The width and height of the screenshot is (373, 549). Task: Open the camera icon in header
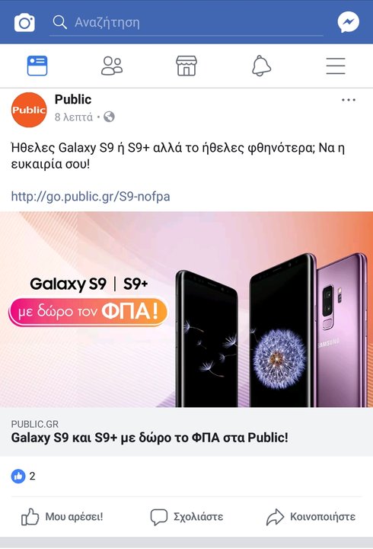coord(24,23)
